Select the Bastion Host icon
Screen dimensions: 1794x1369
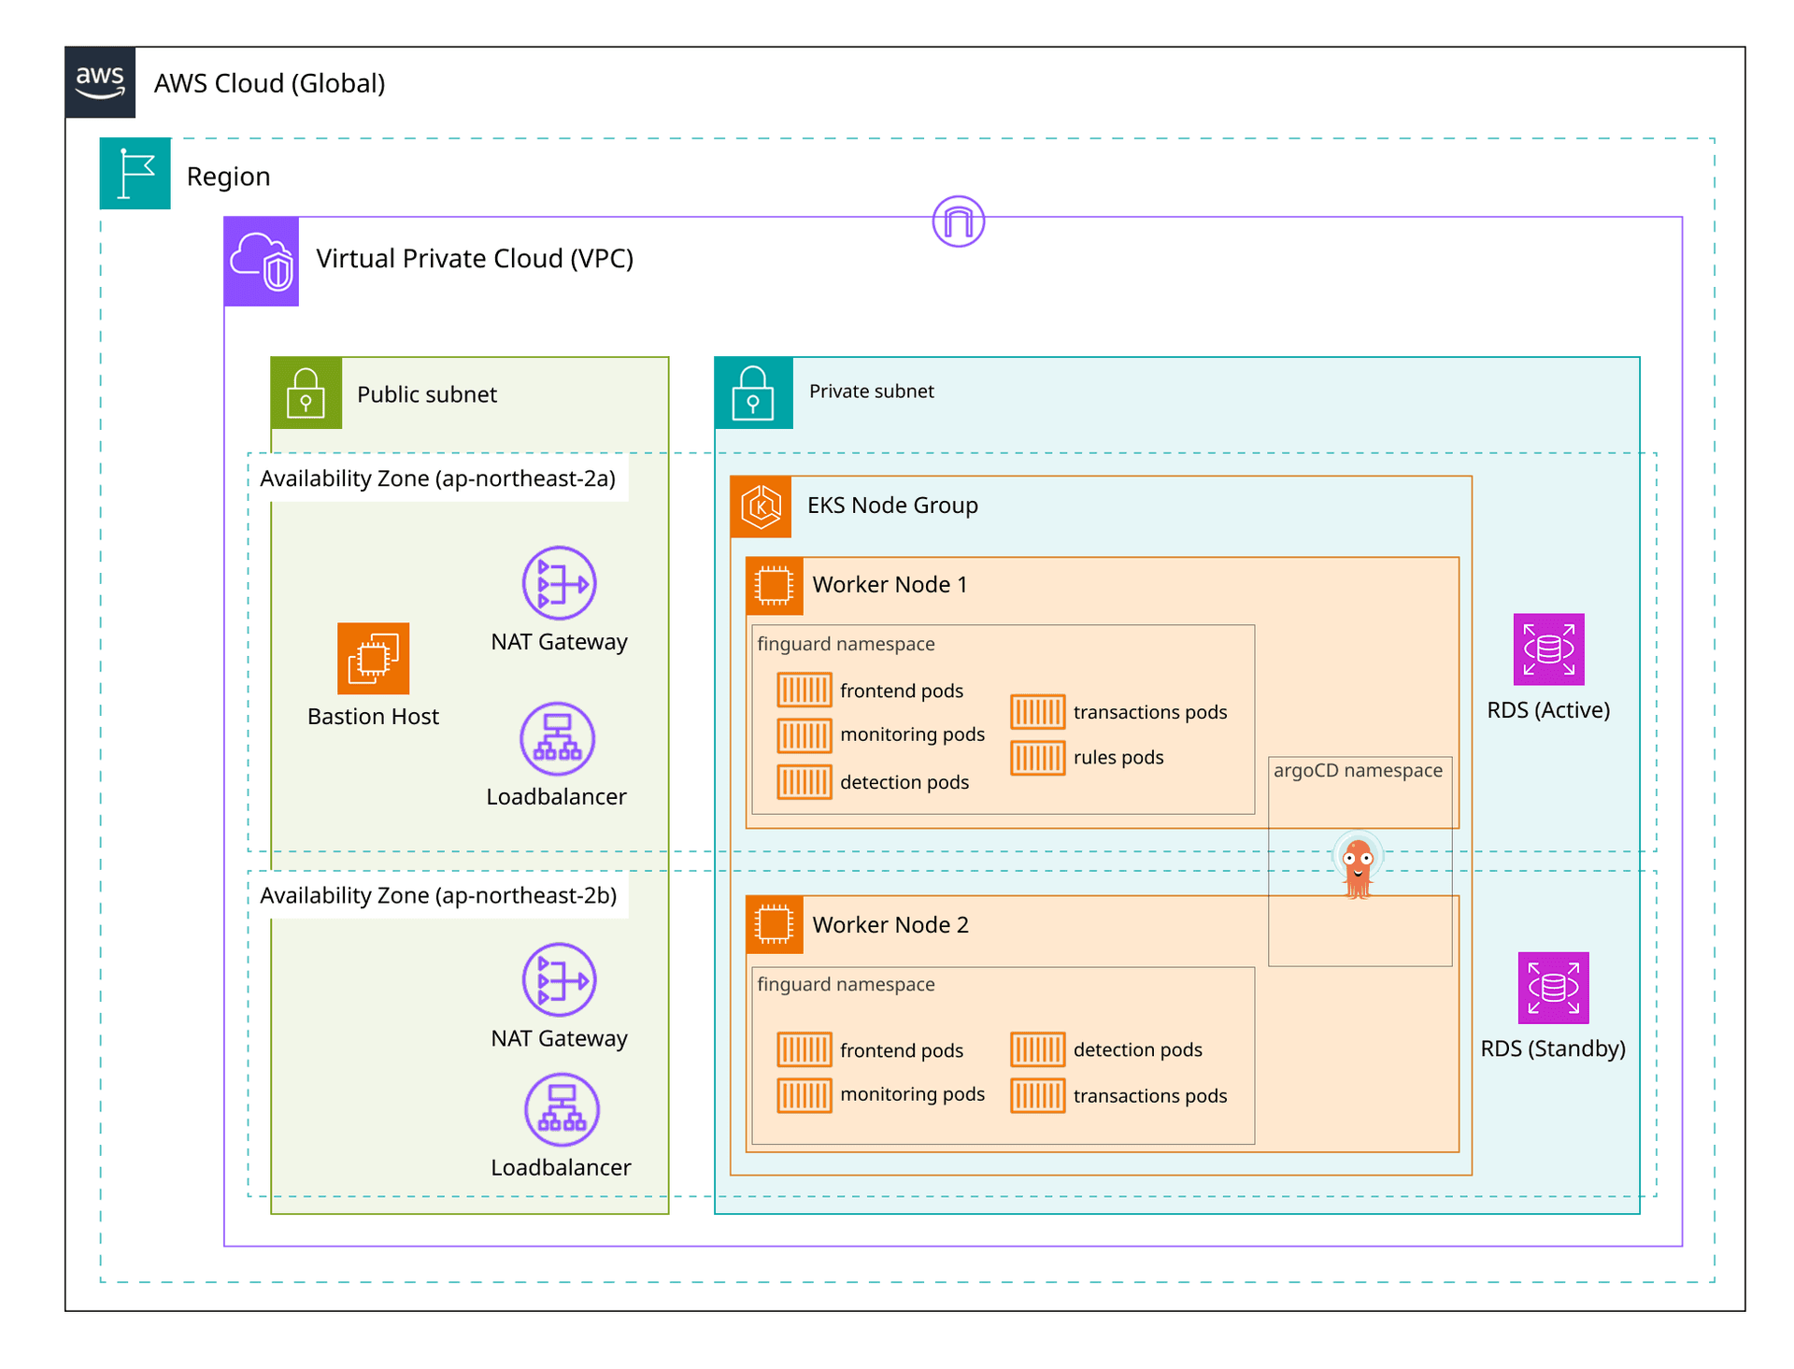coord(373,659)
